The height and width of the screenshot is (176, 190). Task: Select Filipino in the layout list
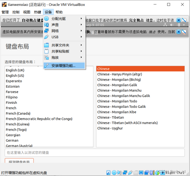(x=12, y=97)
